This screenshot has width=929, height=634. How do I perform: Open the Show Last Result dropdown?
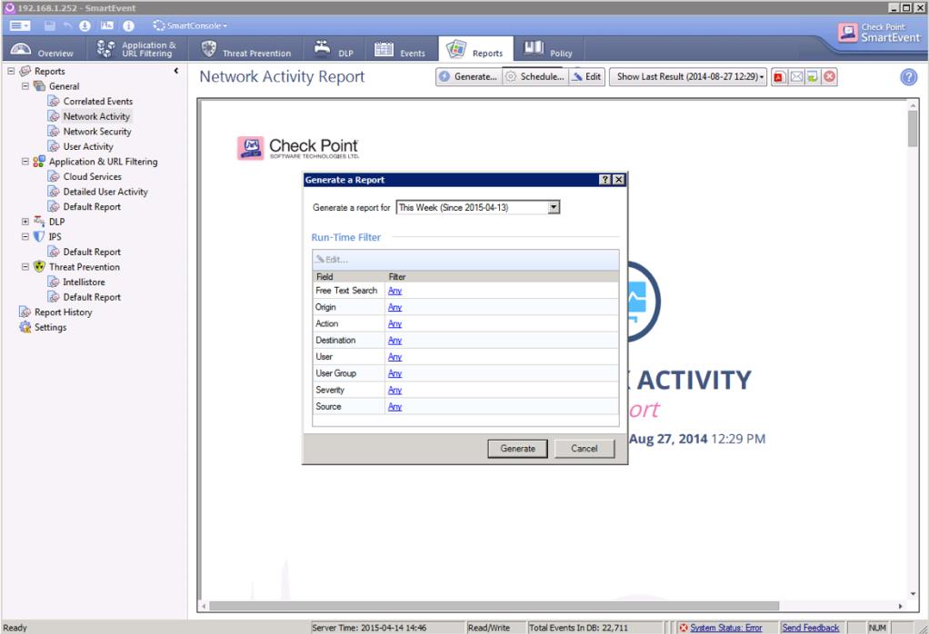(x=688, y=77)
